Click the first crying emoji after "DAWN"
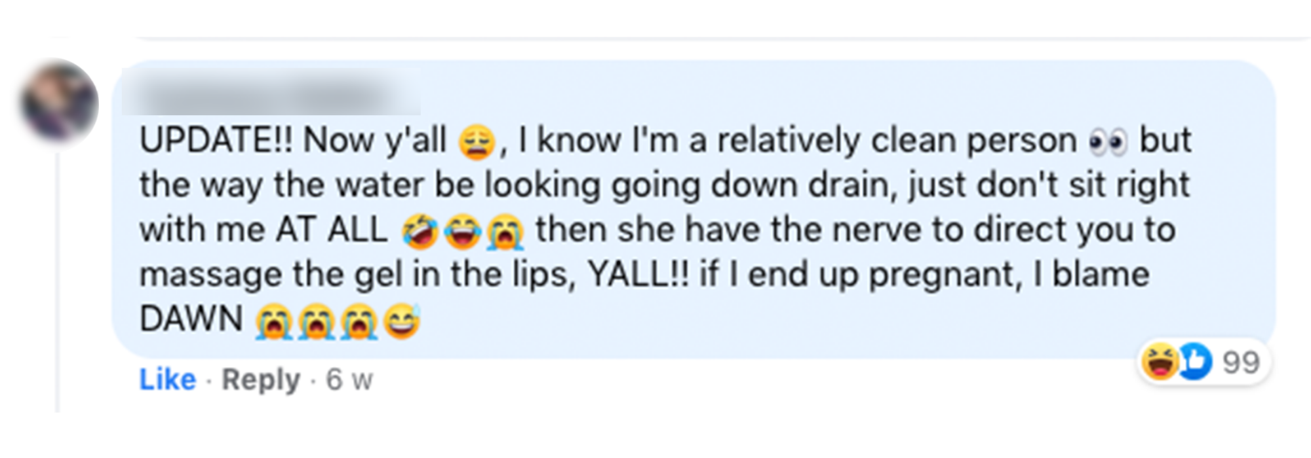The height and width of the screenshot is (458, 1311). (274, 322)
